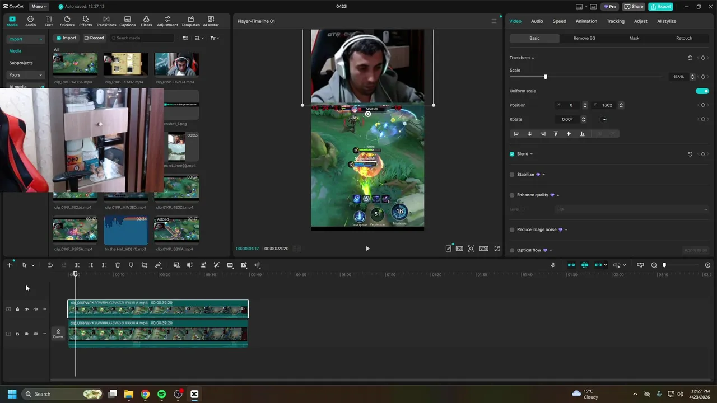Click the Share button
Viewport: 717px width, 403px height.
(x=634, y=7)
